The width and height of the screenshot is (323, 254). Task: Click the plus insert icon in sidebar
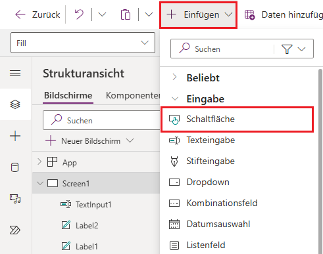click(x=15, y=136)
